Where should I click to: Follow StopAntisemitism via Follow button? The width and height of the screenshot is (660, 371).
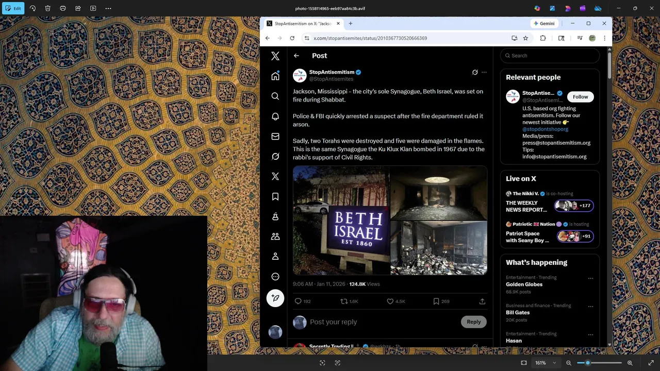580,97
